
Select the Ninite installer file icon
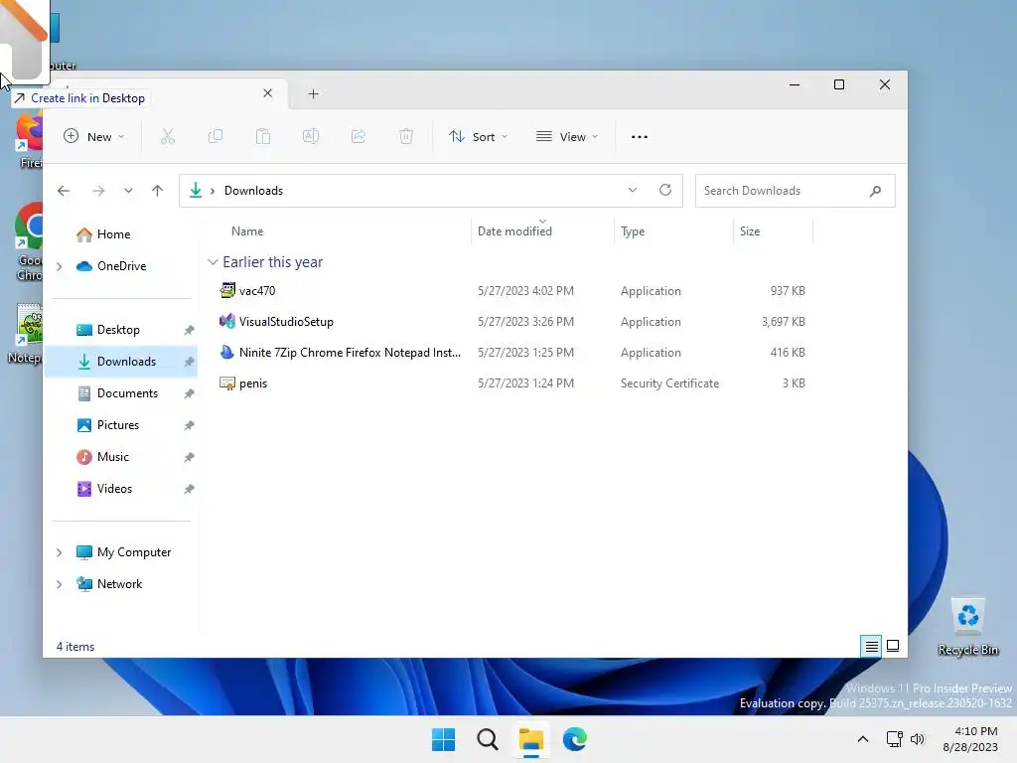[227, 353]
